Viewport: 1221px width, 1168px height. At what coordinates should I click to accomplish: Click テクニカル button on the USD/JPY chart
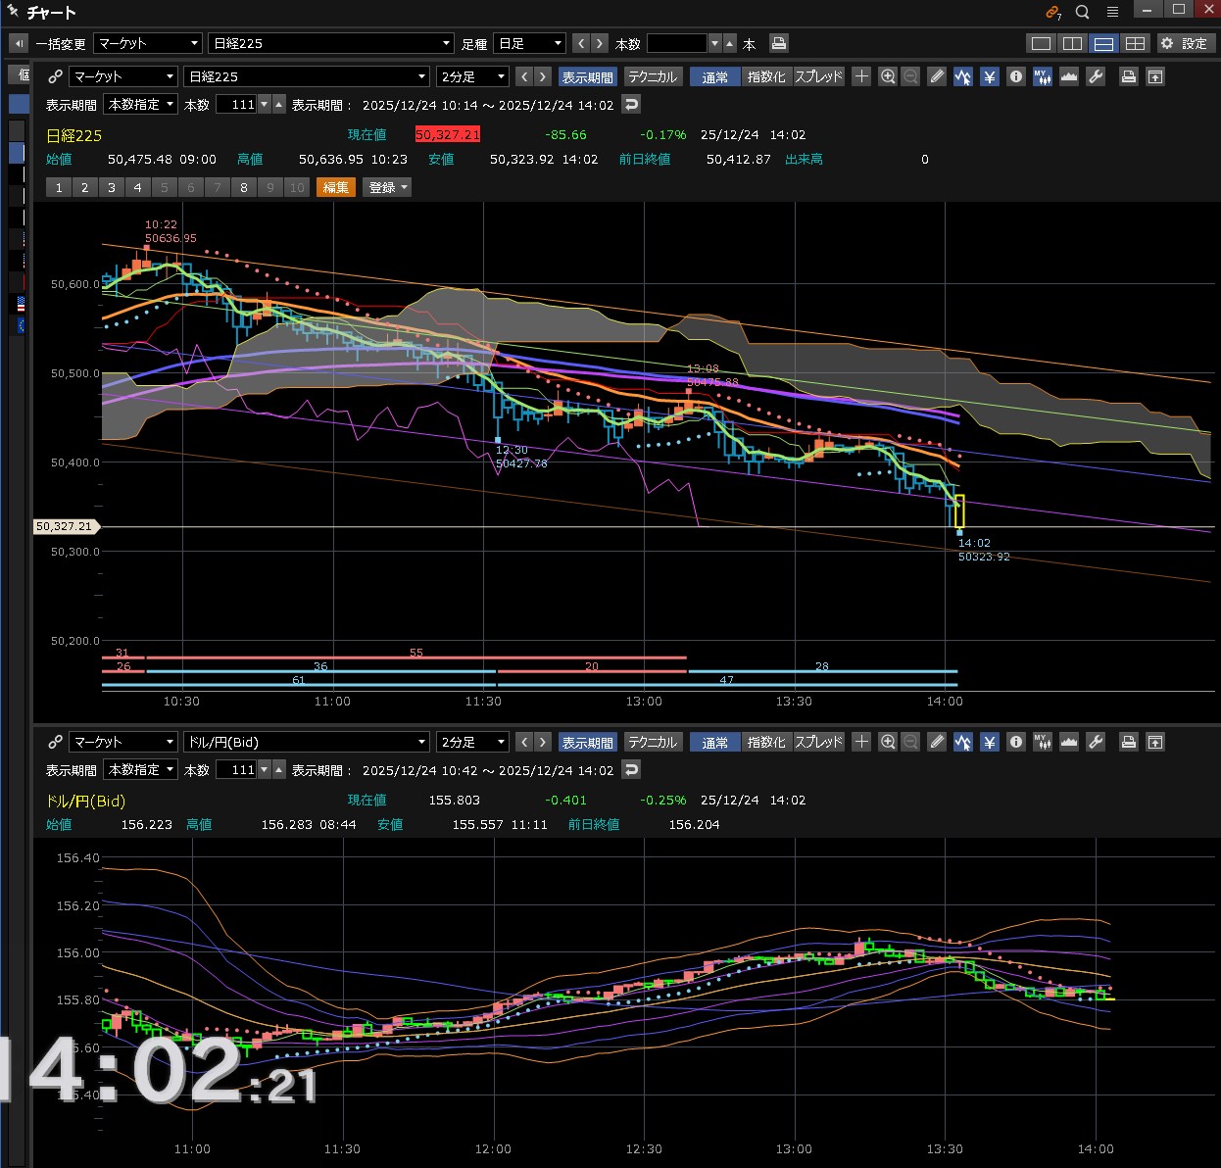coord(653,742)
